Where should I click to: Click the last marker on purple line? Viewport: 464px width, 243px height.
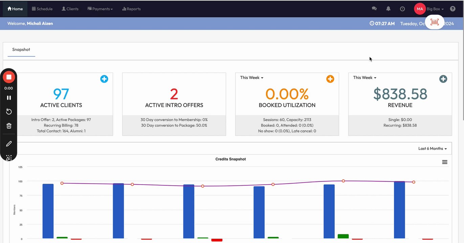(x=414, y=182)
